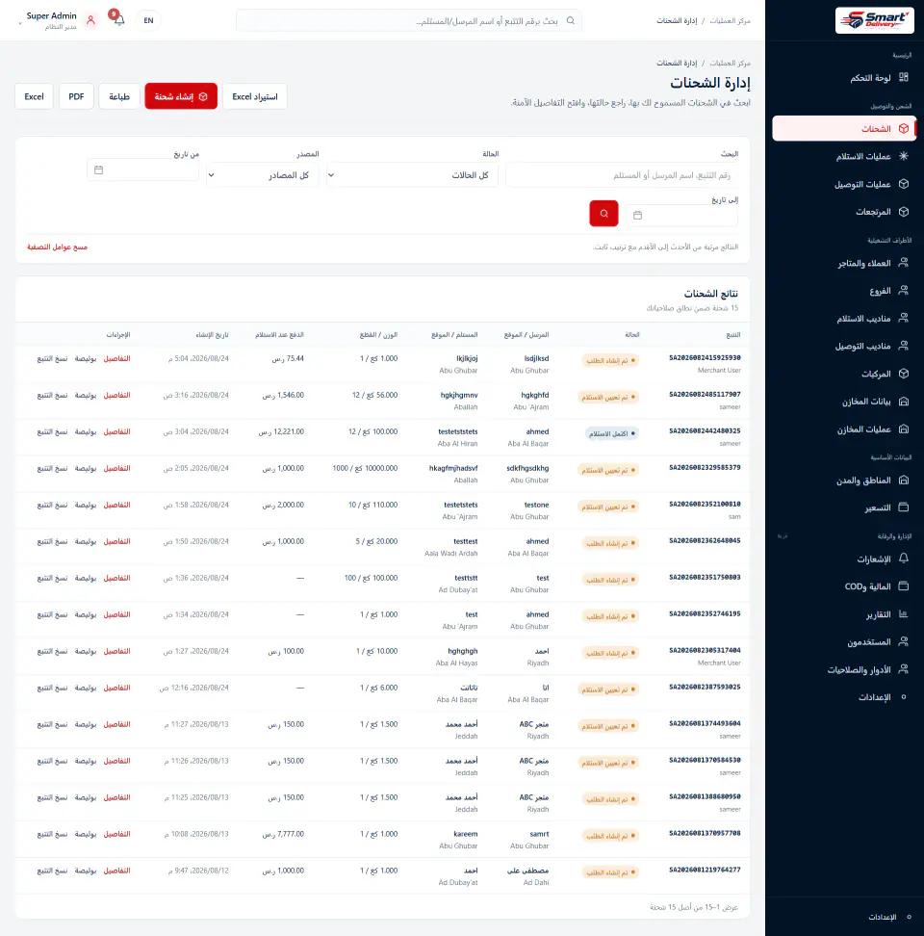Click the مسح عوامل التصفية clear filters link

click(57, 247)
